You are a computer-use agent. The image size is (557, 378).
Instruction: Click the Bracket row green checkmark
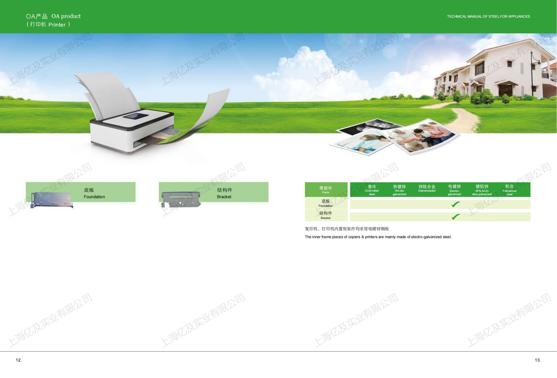(455, 217)
